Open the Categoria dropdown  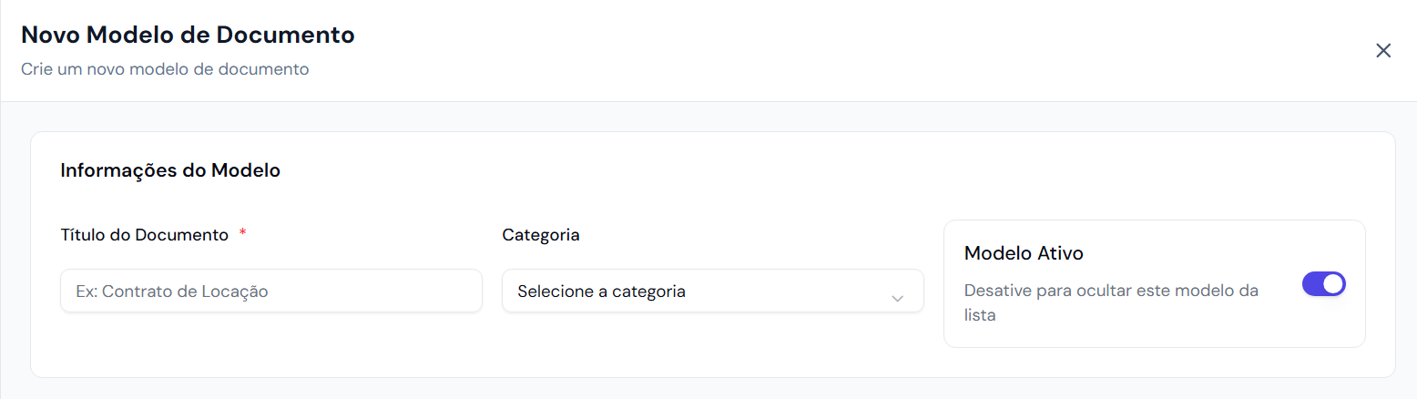click(712, 292)
